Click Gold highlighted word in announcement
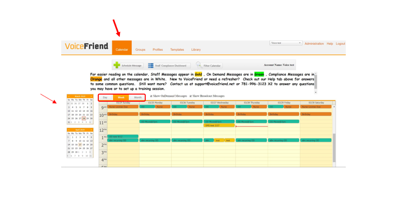This screenshot has height=201, width=402. (x=198, y=74)
